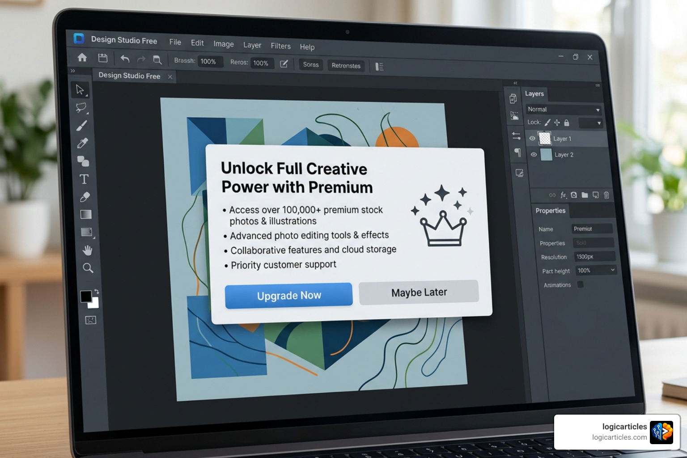Toggle the Animations checkbox
Screen dimensions: 687x458
(580, 284)
